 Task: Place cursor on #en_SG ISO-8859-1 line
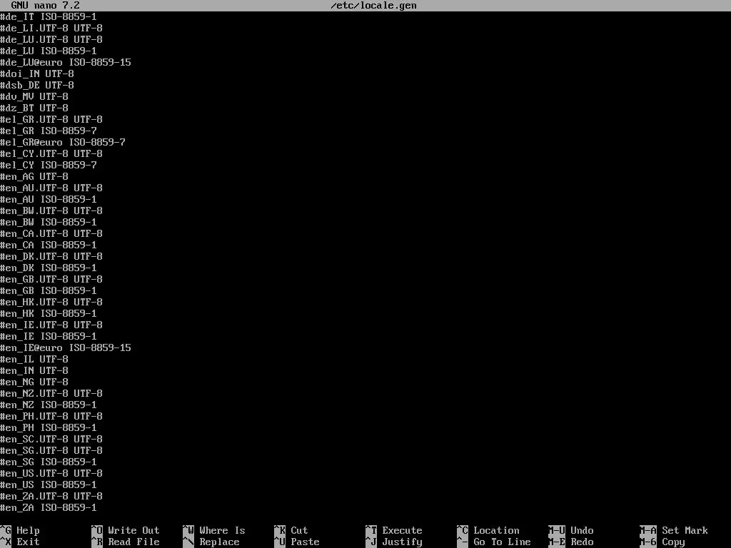49,462
